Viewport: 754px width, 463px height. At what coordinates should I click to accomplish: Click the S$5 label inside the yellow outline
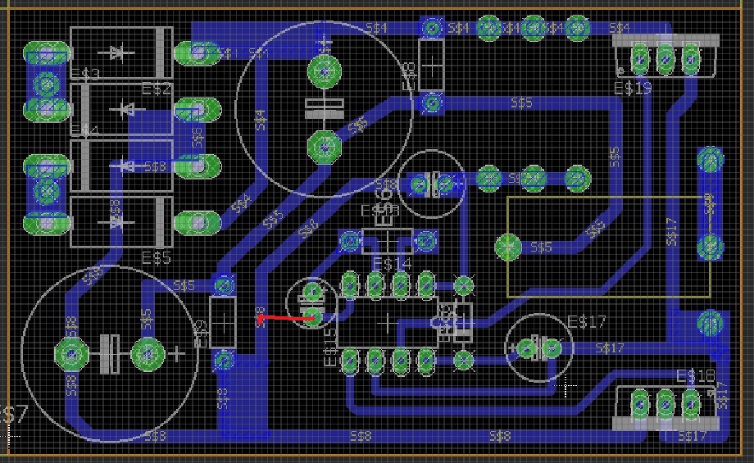pyautogui.click(x=541, y=247)
